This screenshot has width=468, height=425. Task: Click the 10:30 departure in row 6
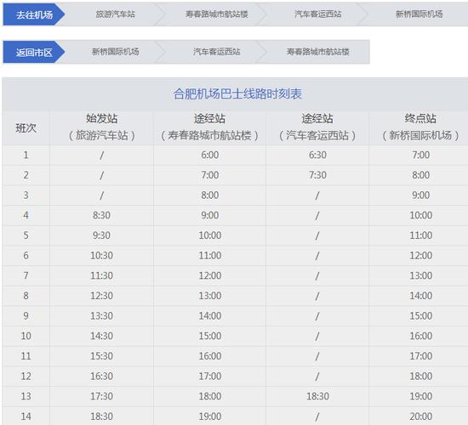(101, 256)
